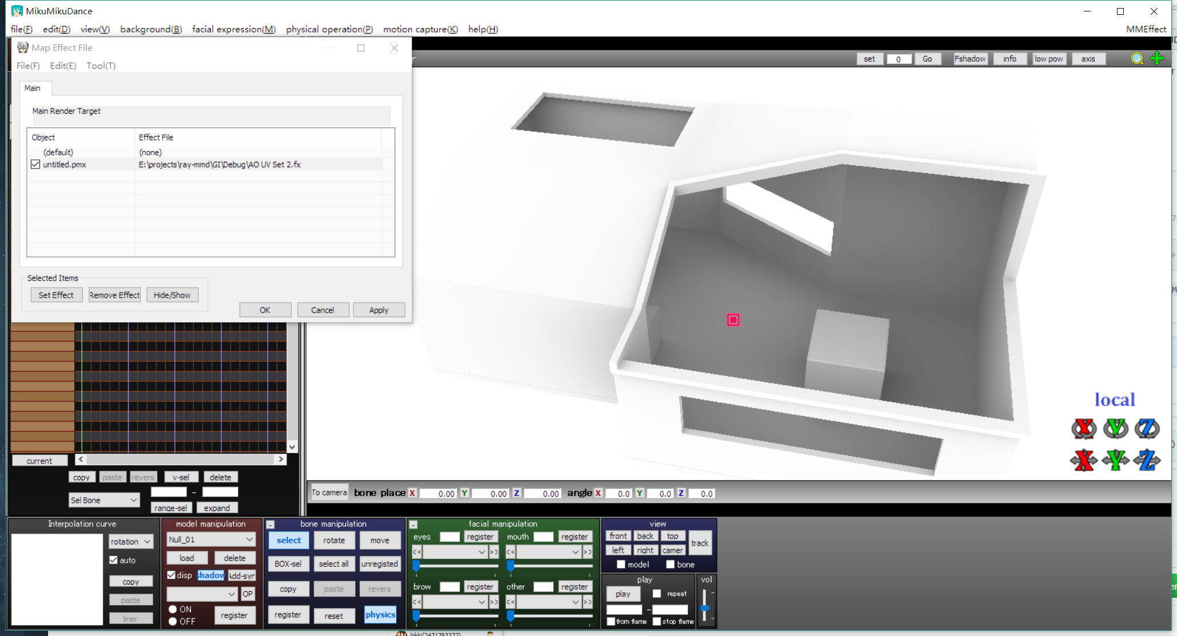Screen dimensions: 1177x636
Task: Open the Sel Bone dropdown
Action: pos(104,499)
